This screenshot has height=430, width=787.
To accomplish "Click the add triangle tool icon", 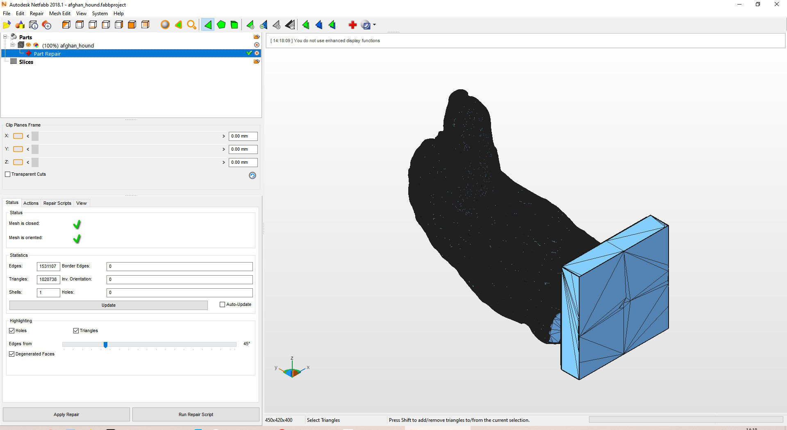I will [250, 25].
